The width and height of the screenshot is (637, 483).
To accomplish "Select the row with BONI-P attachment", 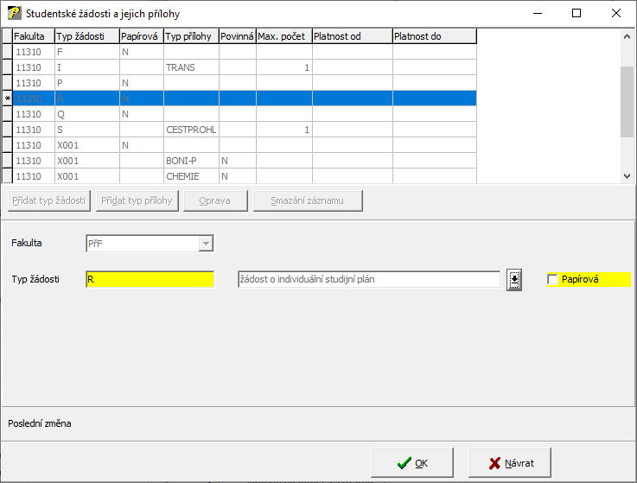I will click(x=190, y=161).
